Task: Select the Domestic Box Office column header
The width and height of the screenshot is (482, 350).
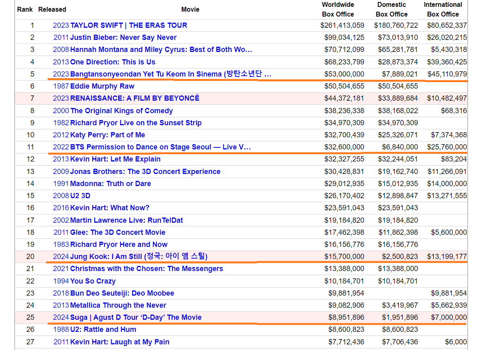Action: 392,10
